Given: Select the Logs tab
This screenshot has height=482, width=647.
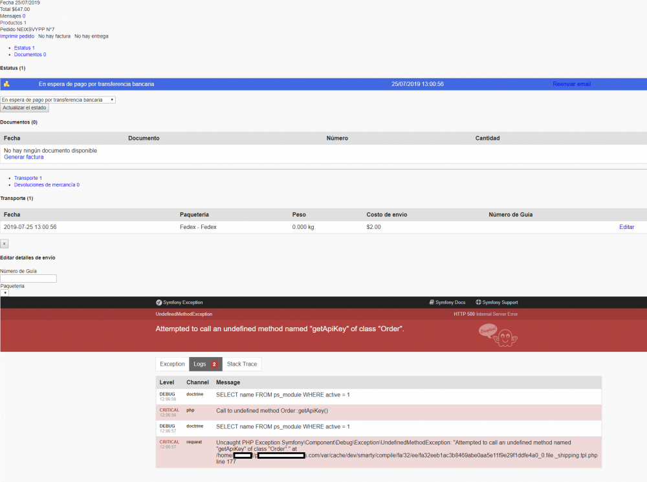Looking at the screenshot, I should (x=206, y=364).
